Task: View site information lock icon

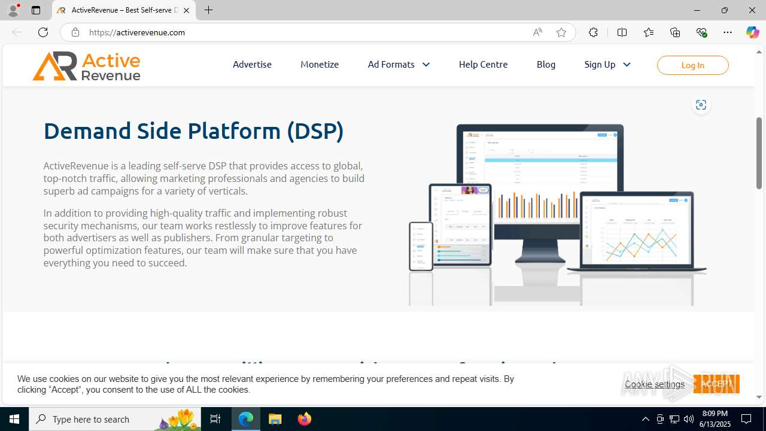Action: [75, 32]
